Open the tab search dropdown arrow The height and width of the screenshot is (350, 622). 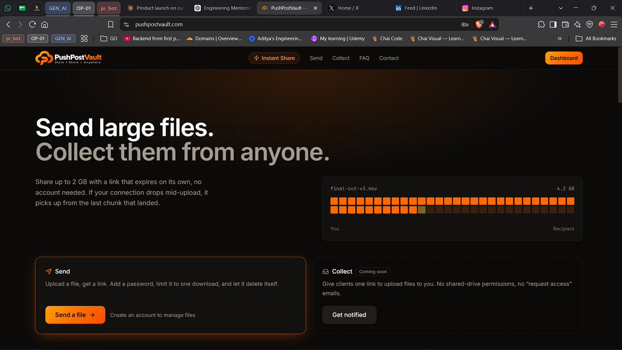[x=561, y=8]
